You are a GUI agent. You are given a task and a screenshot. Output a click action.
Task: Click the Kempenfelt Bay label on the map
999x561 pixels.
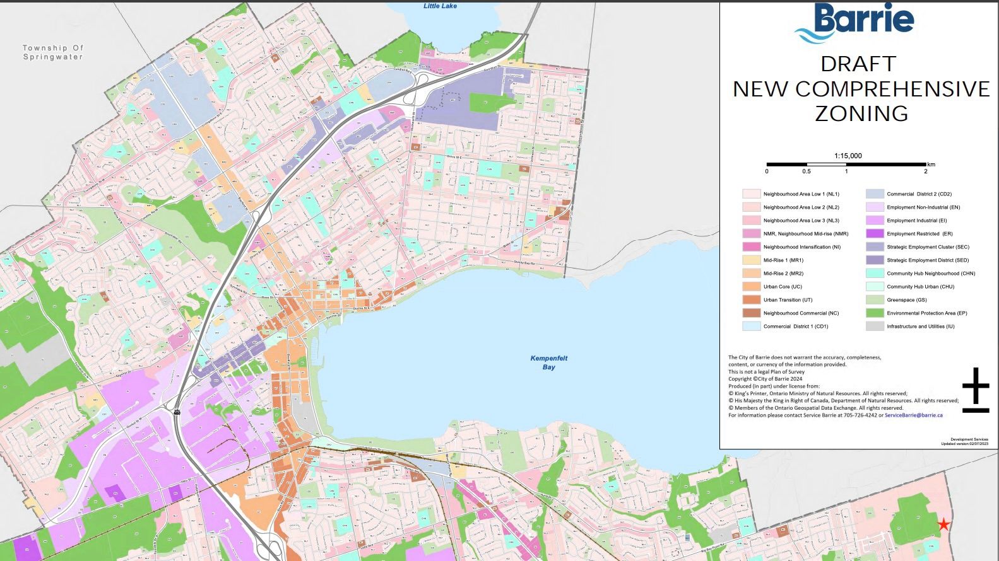[x=548, y=362]
